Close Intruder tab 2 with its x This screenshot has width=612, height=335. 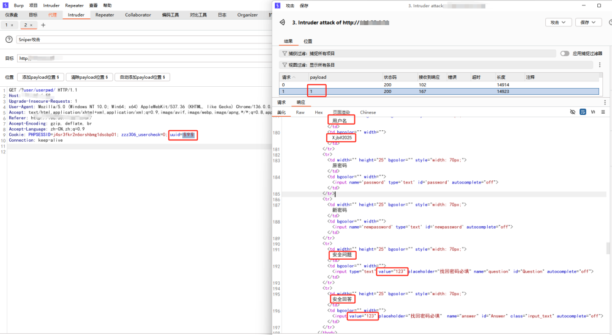pyautogui.click(x=32, y=25)
